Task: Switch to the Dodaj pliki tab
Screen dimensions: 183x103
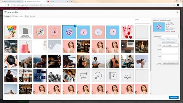Action: [x=7, y=16]
